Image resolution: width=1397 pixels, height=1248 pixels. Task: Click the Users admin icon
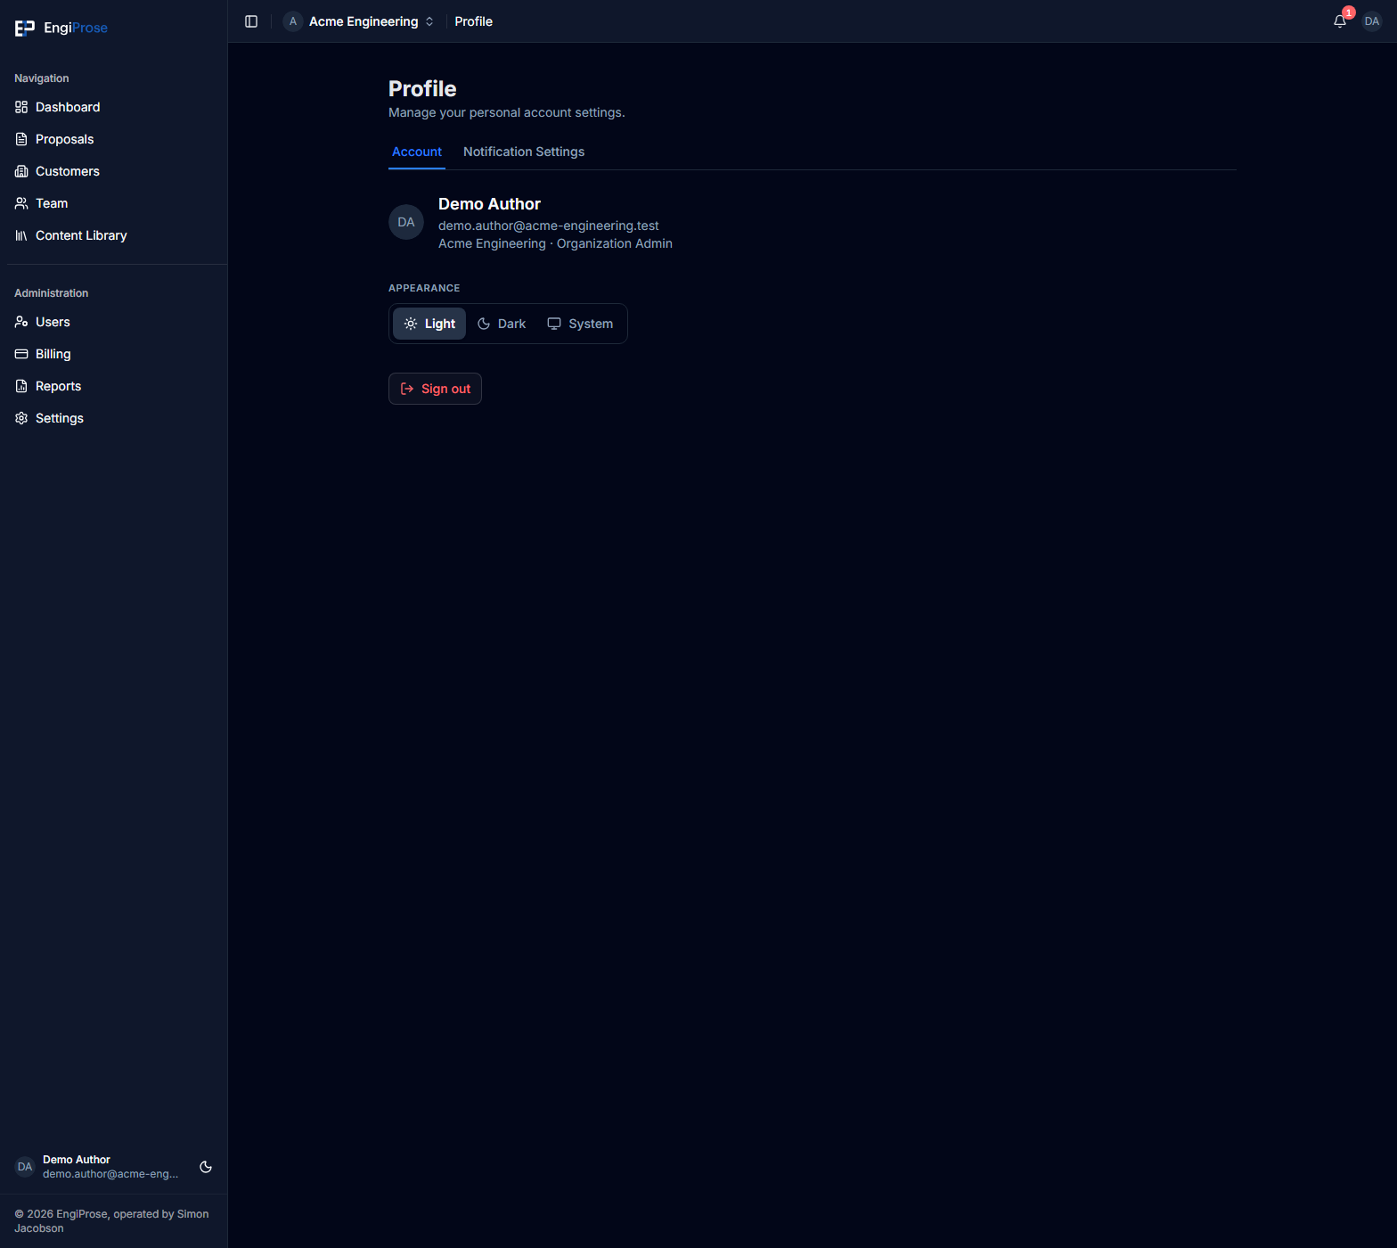[x=21, y=322]
